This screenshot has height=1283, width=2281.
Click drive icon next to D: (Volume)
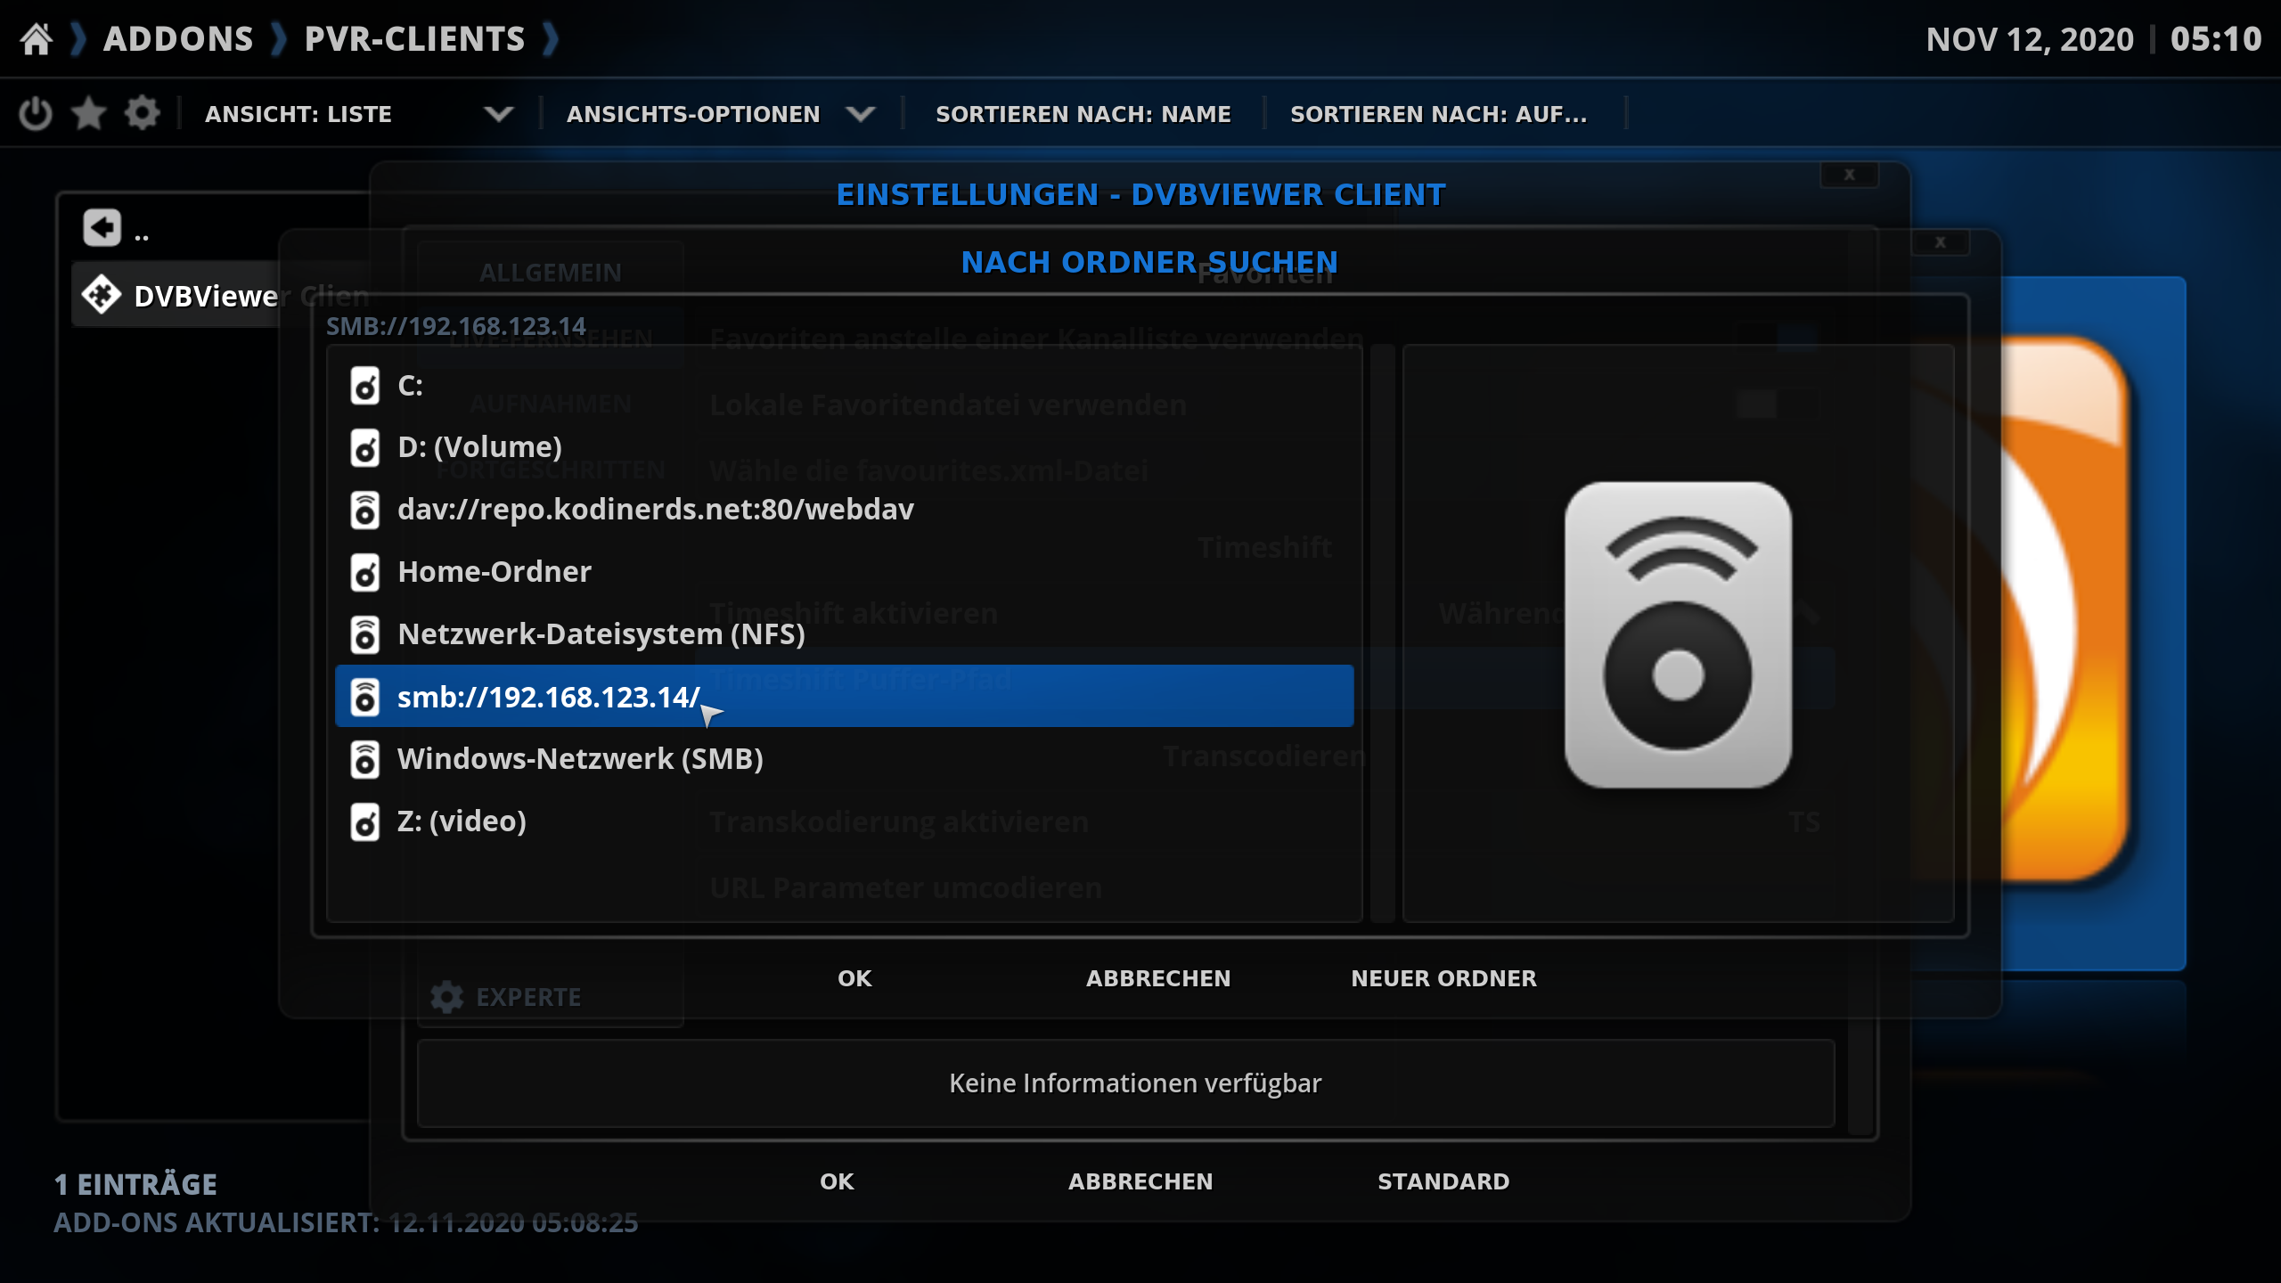click(365, 447)
